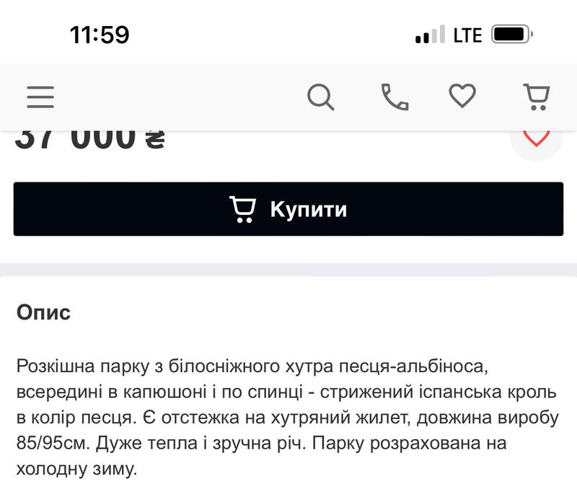Viewport: 577px width, 481px height.
Task: Tap the battery indicator icon
Action: click(x=512, y=35)
